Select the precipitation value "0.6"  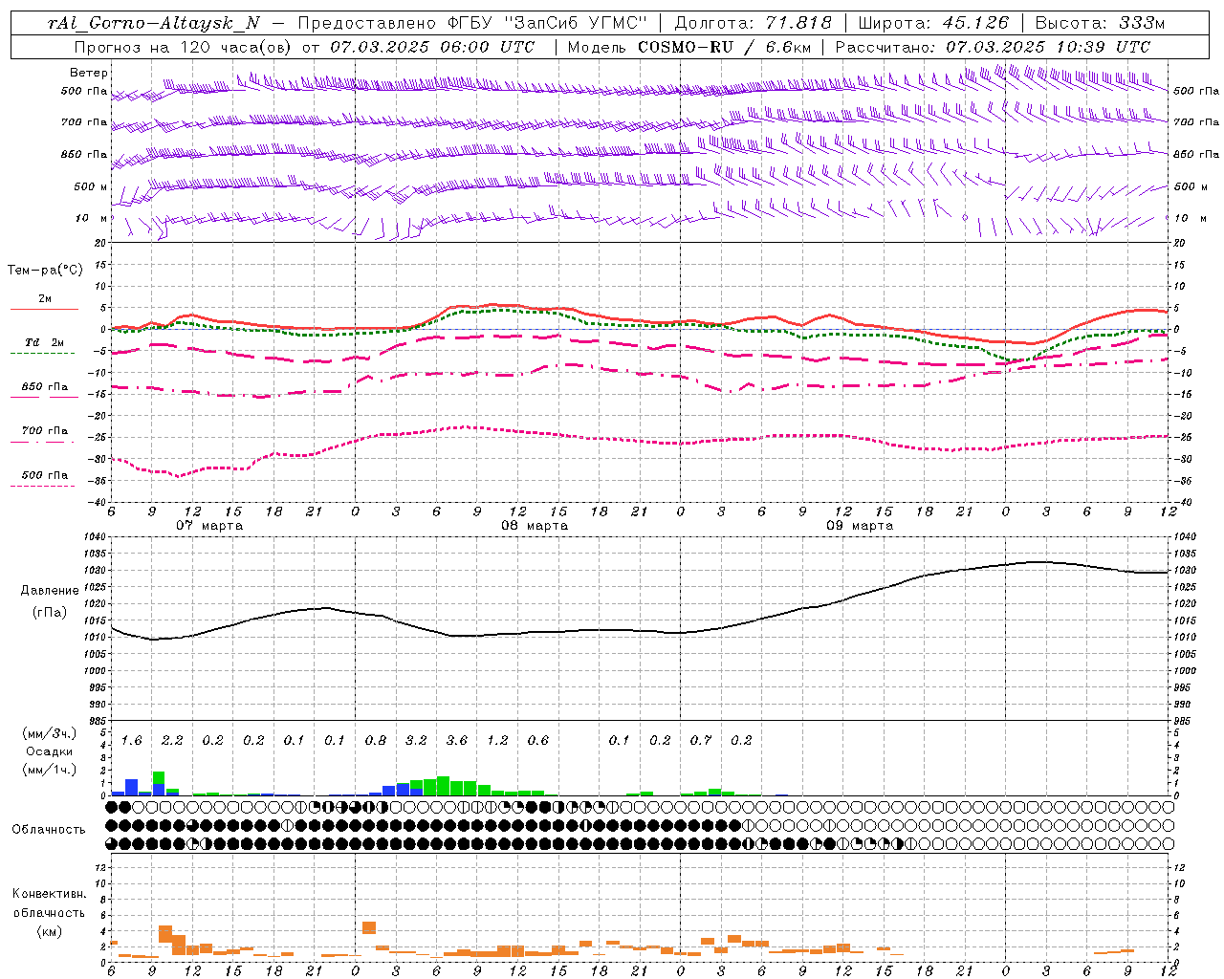pos(538,740)
